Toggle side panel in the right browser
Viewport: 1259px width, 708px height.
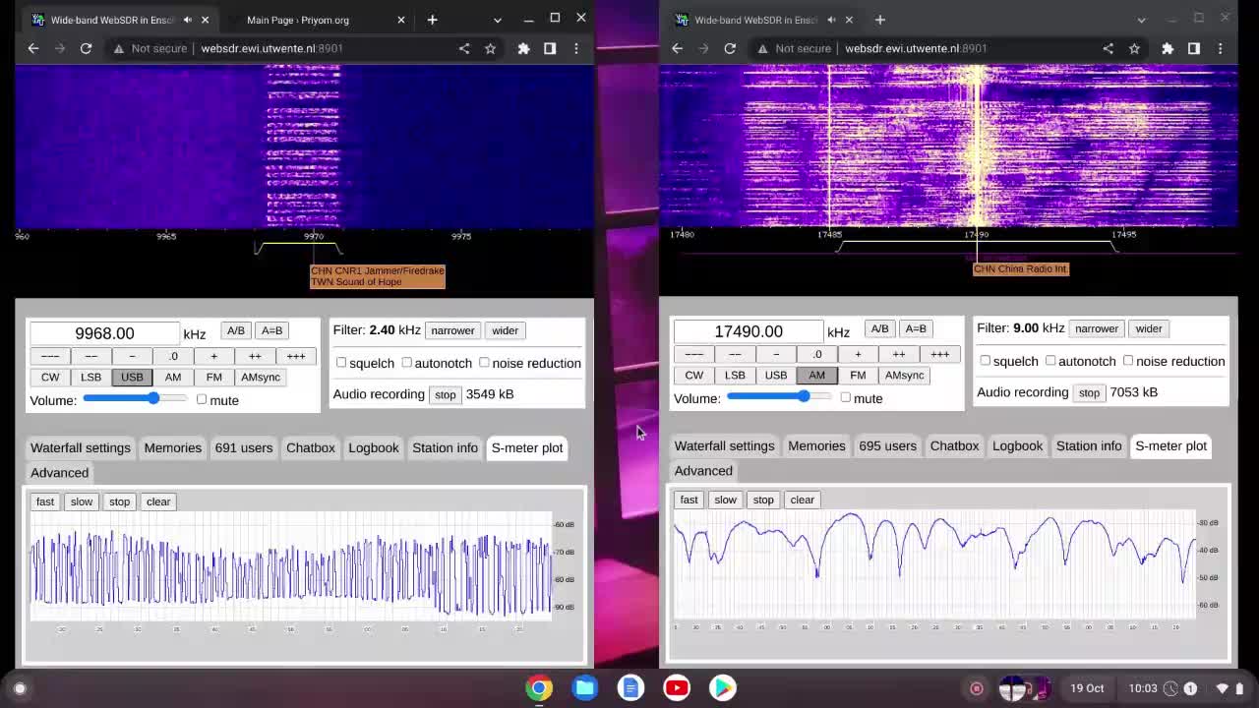1194,48
